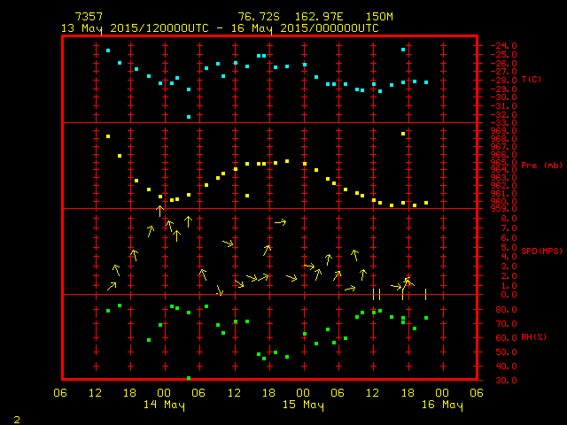This screenshot has width=567, height=425.
Task: Click the right-pointing wind arrow near 8 m/s
Action: coord(280,222)
